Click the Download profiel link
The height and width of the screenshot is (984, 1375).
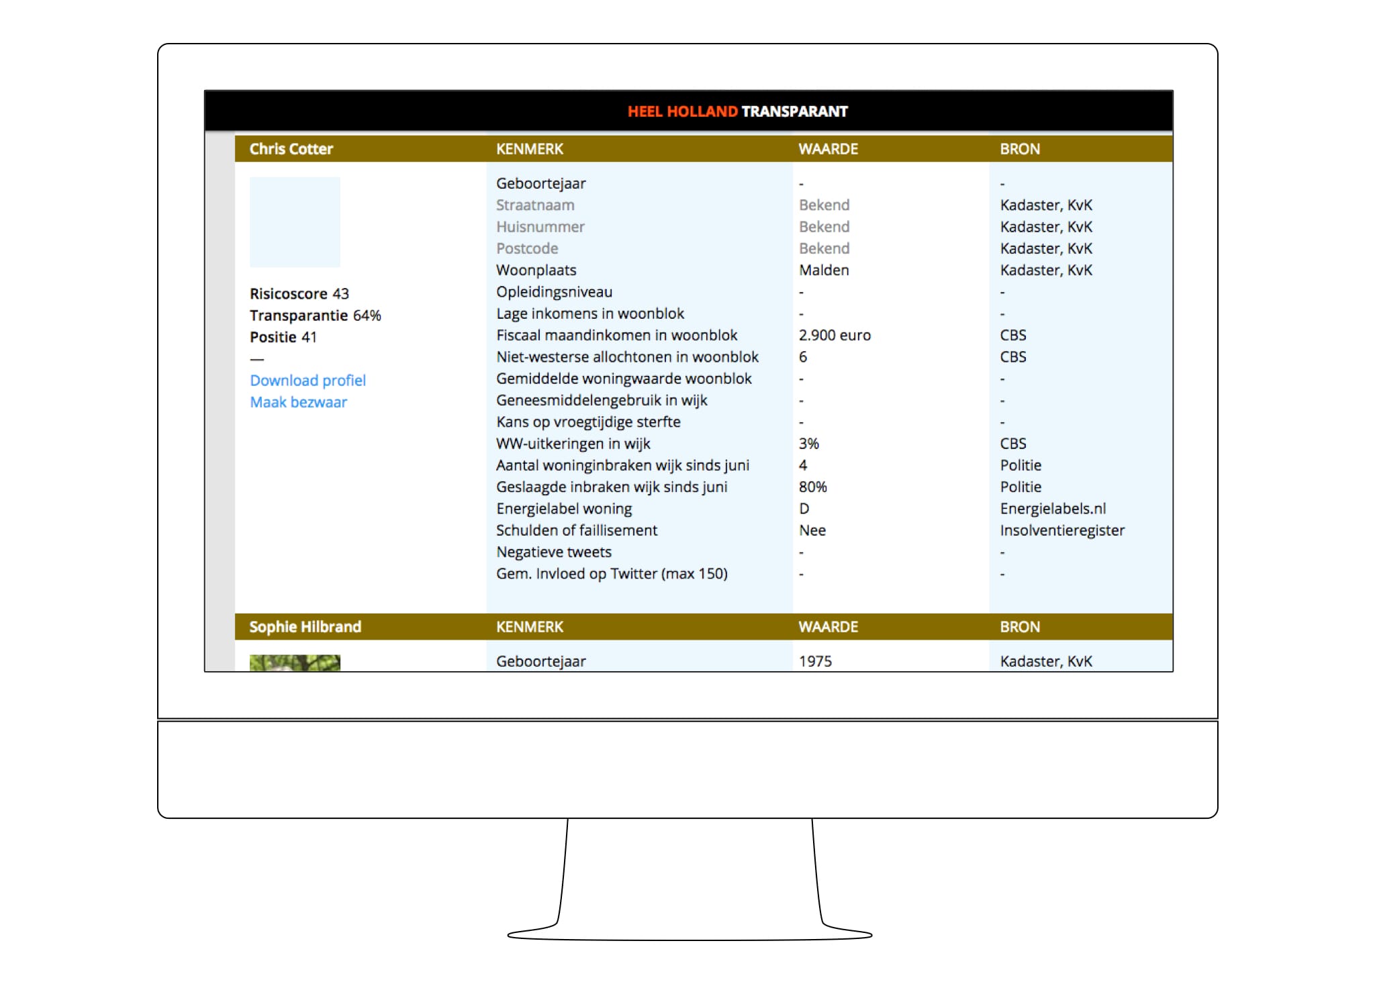tap(307, 381)
